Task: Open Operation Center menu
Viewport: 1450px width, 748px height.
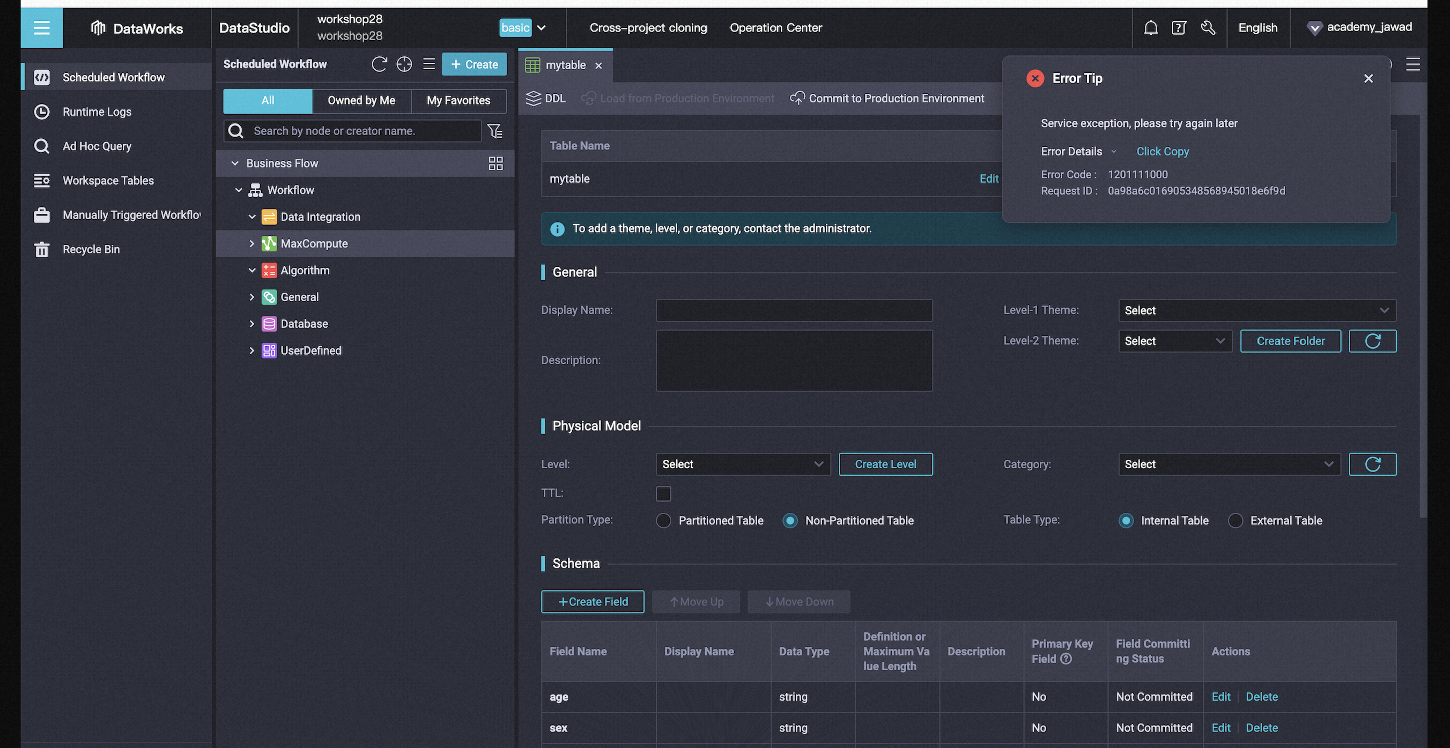Action: 775,27
